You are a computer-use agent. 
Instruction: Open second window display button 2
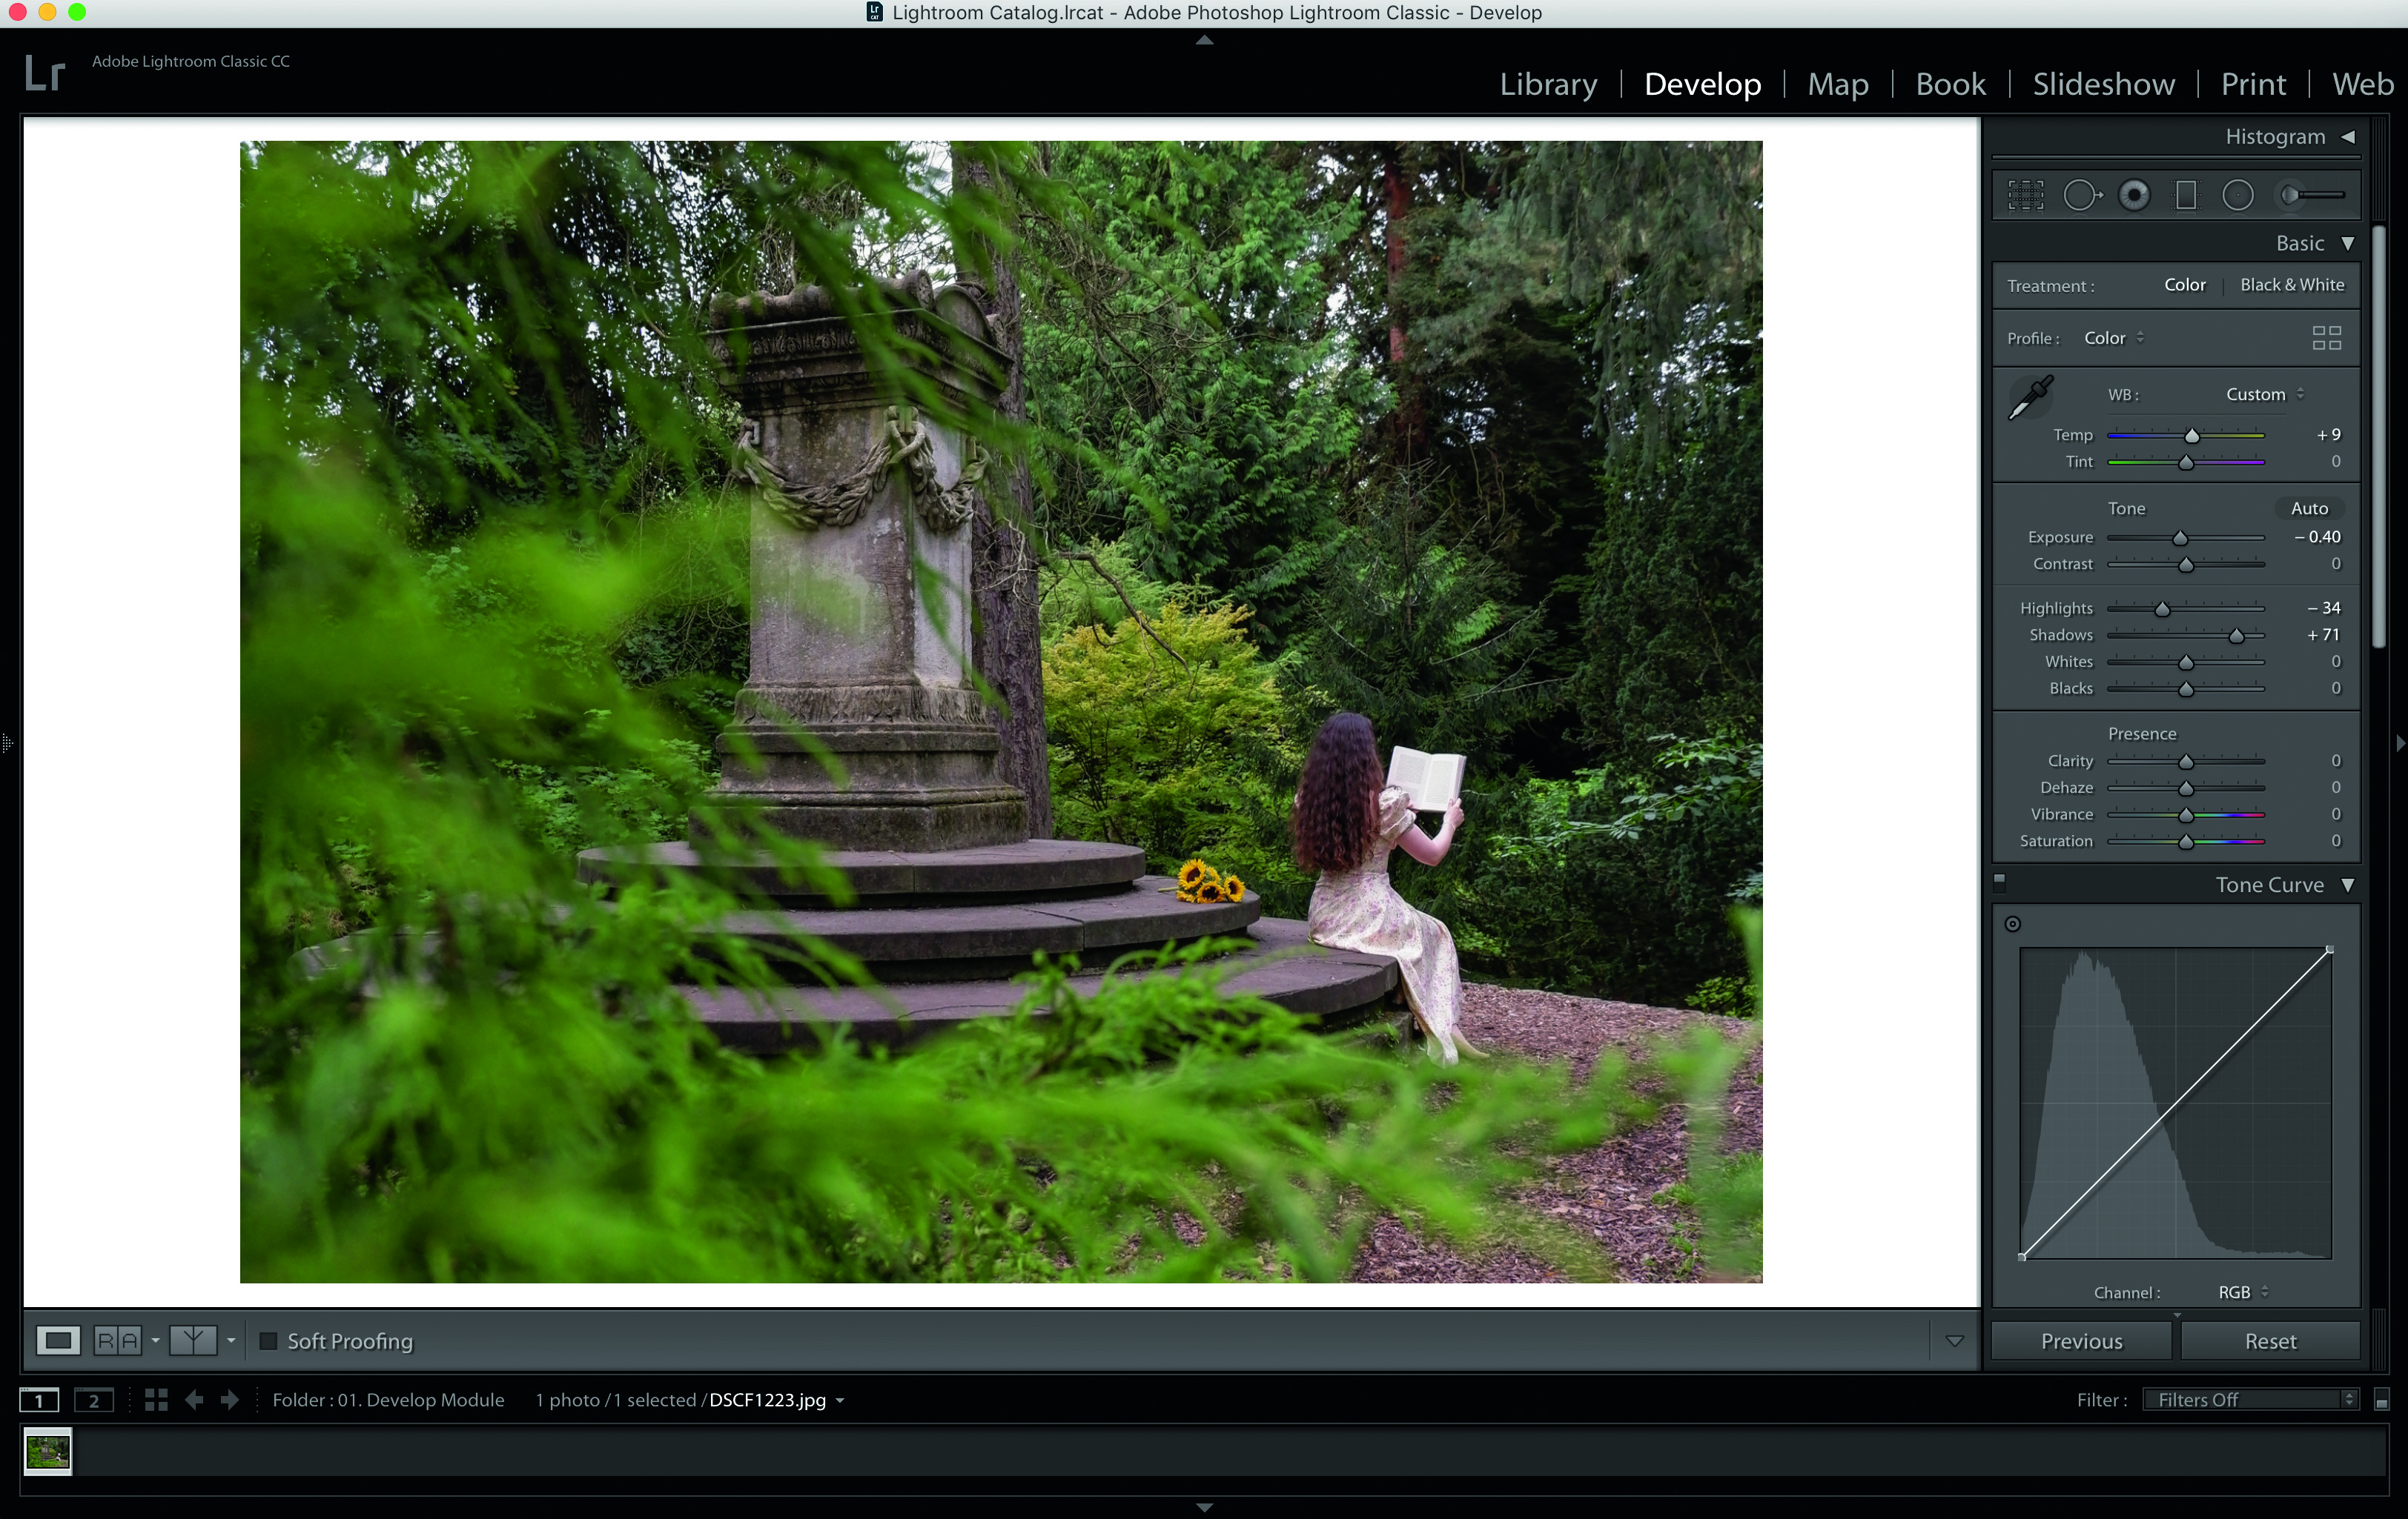coord(94,1400)
